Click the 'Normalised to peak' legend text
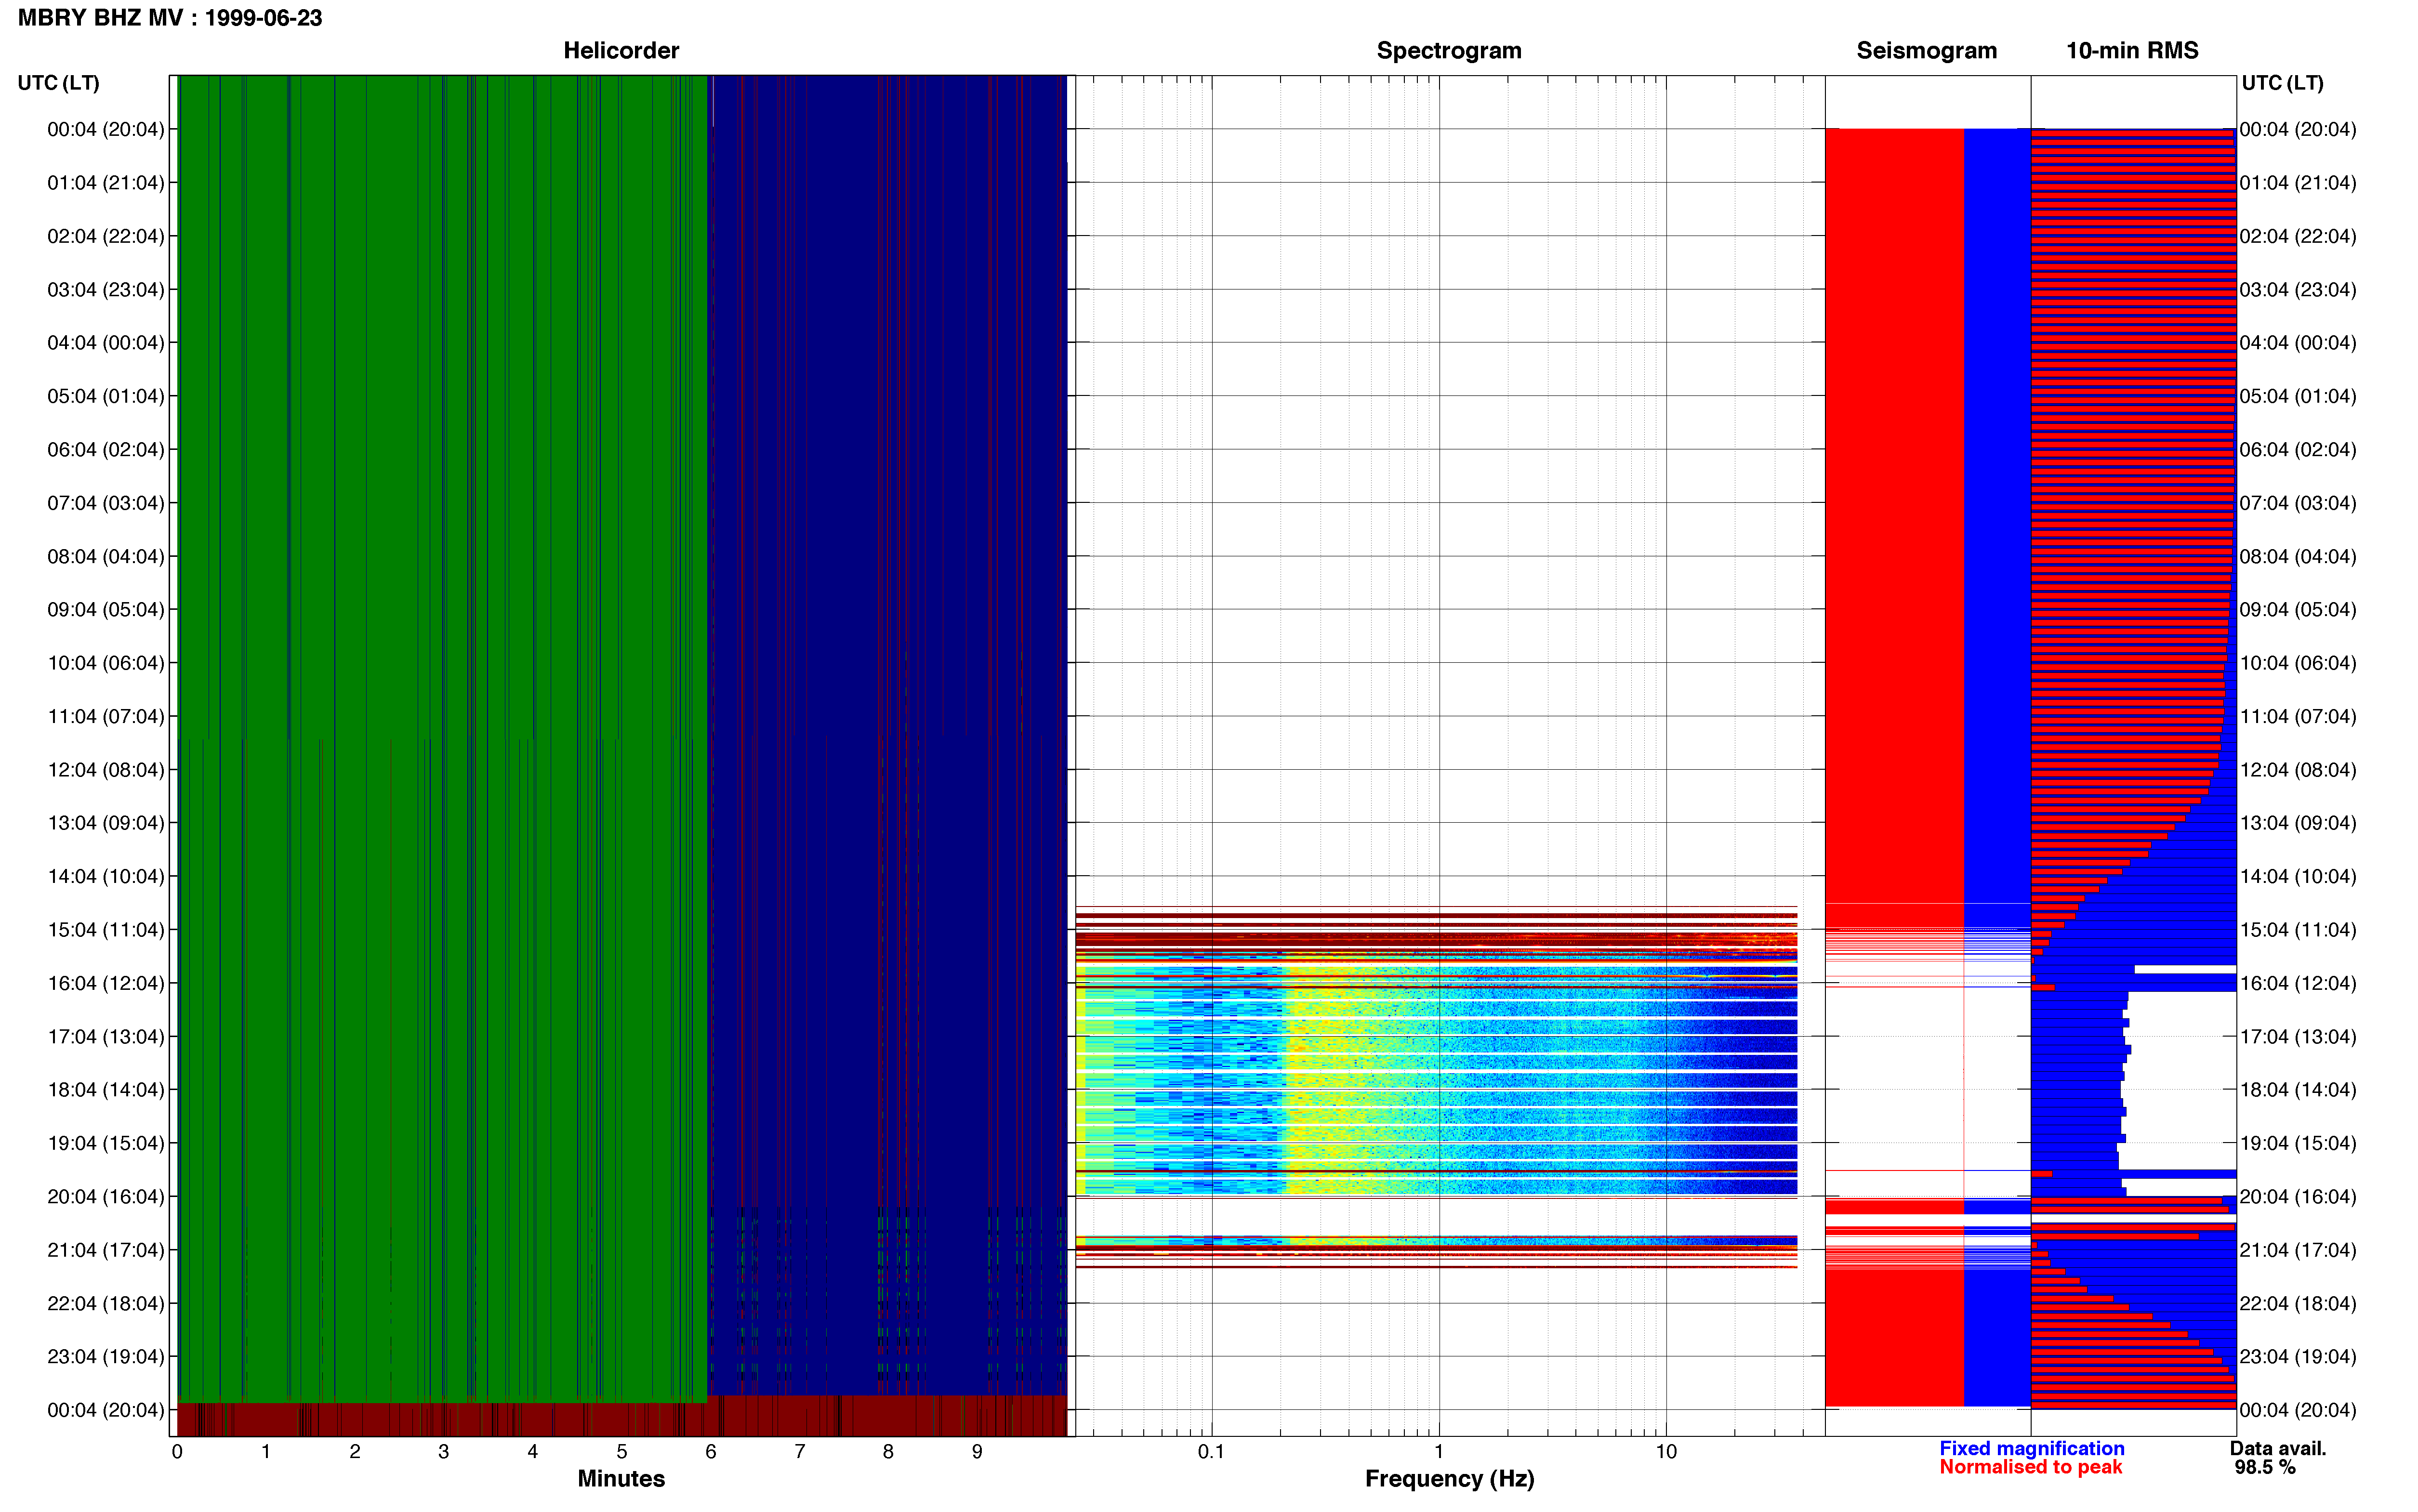Viewport: 2418px width, 1512px height. pyautogui.click(x=2030, y=1467)
